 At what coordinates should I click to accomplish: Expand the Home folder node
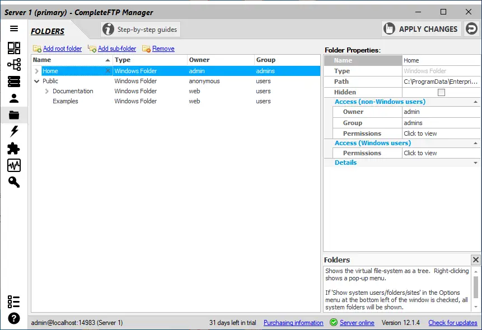(x=36, y=71)
